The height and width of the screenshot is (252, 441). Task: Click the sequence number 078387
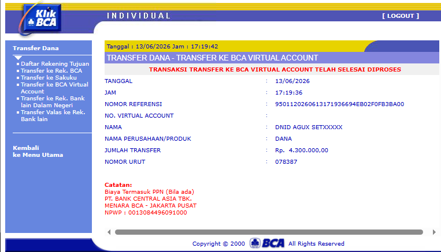point(286,161)
